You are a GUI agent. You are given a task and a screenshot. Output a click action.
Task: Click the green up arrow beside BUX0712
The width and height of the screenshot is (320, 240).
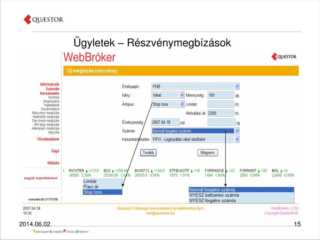(x=152, y=171)
